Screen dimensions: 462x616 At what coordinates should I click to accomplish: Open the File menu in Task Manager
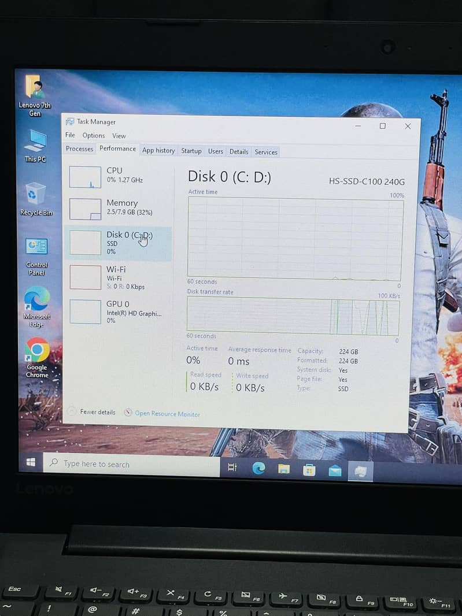pyautogui.click(x=70, y=135)
